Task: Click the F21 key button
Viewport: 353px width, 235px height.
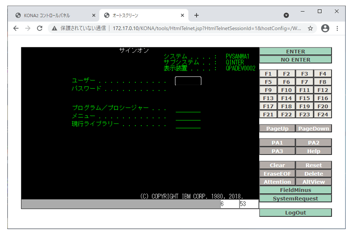Action: [x=268, y=115]
